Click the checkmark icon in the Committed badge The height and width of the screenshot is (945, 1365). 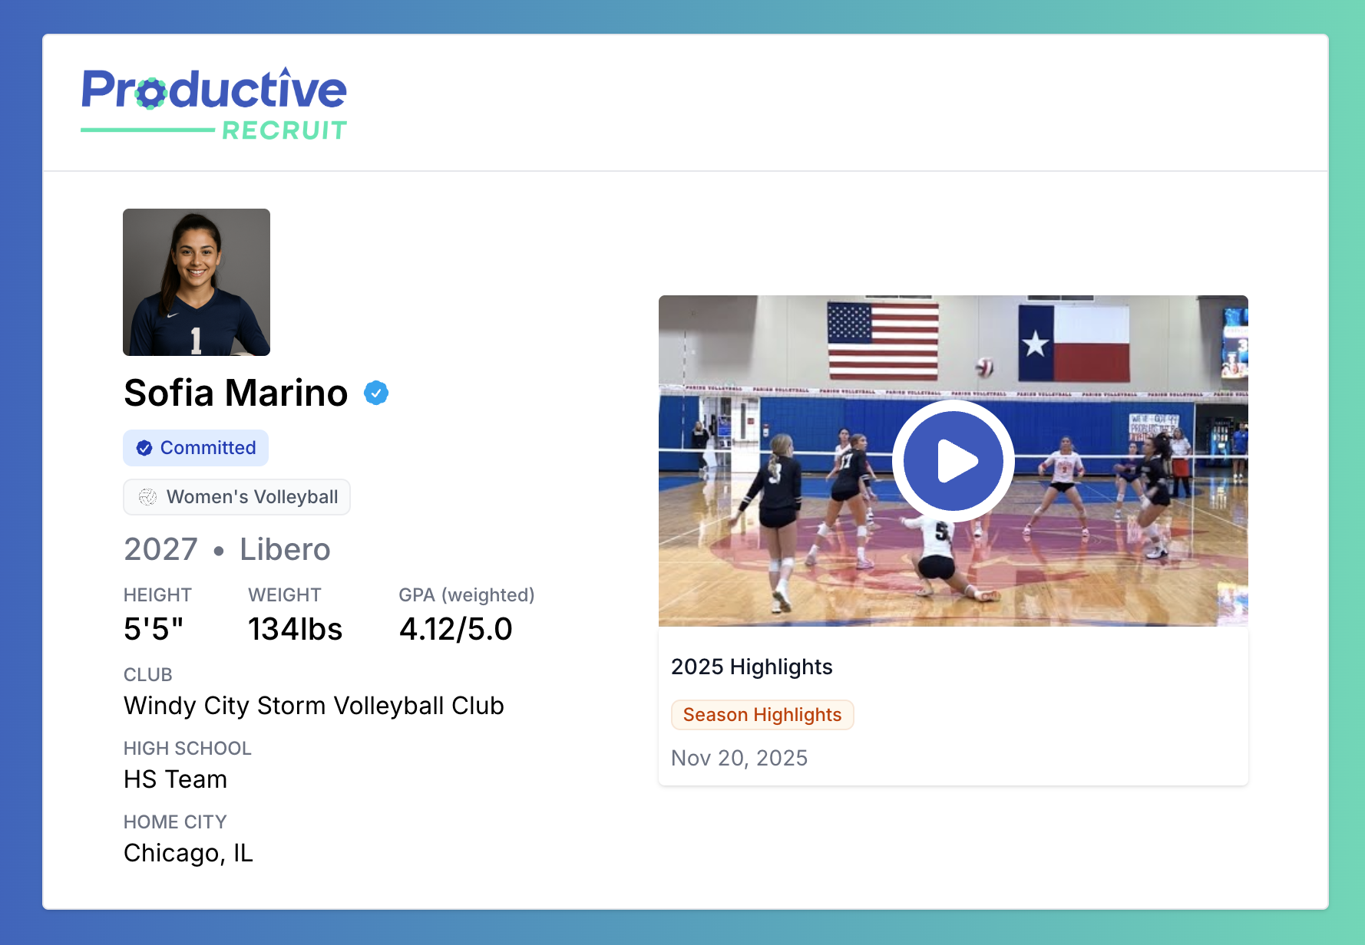[x=144, y=448]
